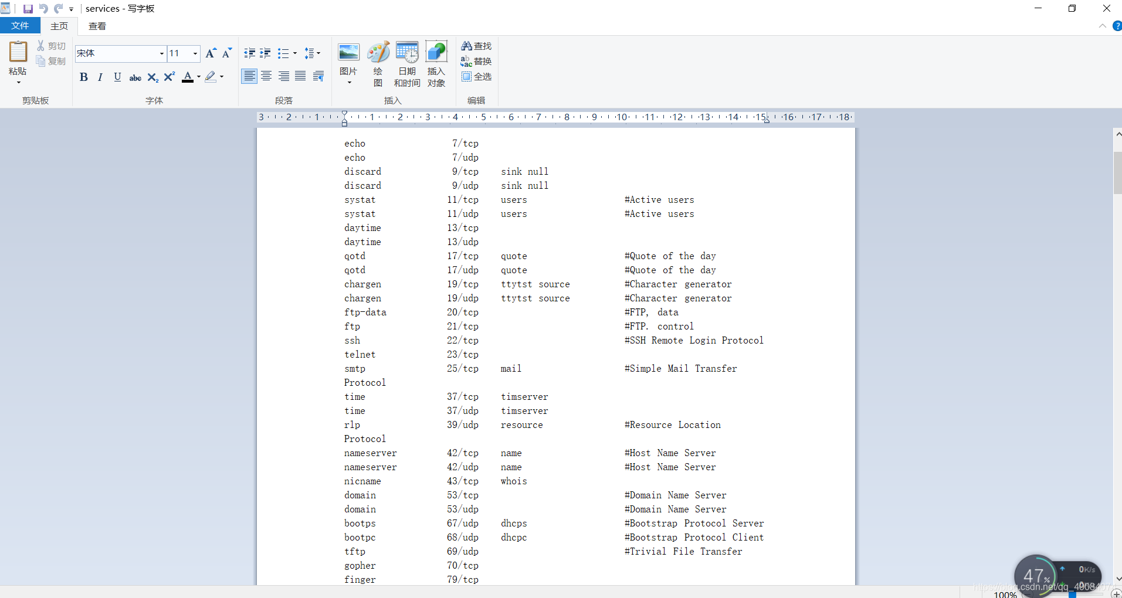Toggle strikethrough formatting
This screenshot has width=1122, height=598.
(135, 77)
